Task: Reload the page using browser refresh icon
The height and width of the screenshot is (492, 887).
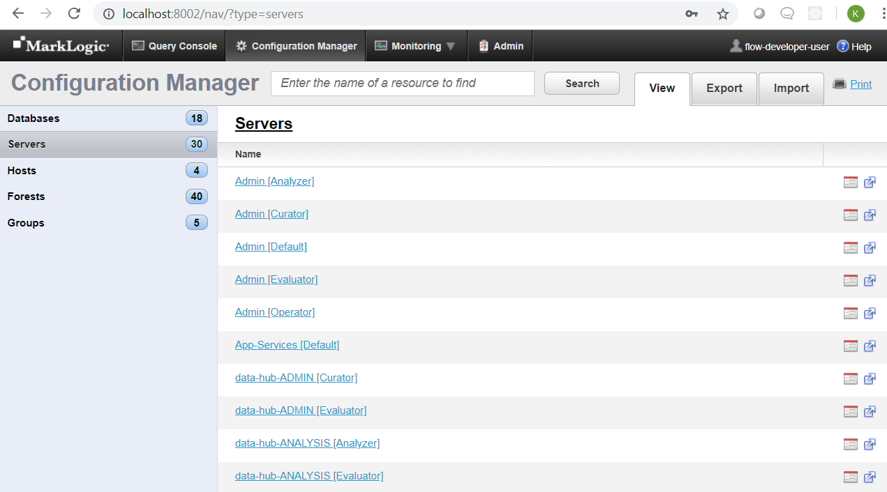Action: [x=73, y=14]
